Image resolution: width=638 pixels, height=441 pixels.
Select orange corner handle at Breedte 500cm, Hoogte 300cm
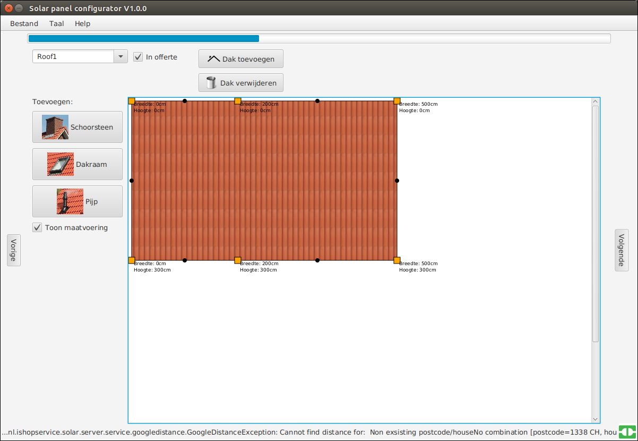(x=397, y=260)
